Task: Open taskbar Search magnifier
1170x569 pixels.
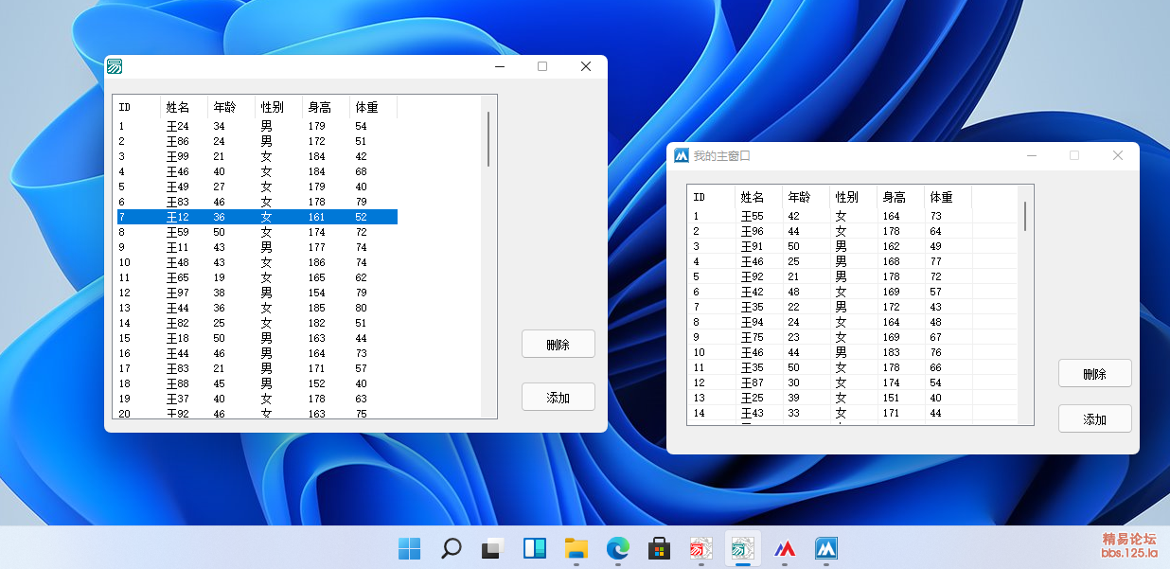Action: point(452,548)
